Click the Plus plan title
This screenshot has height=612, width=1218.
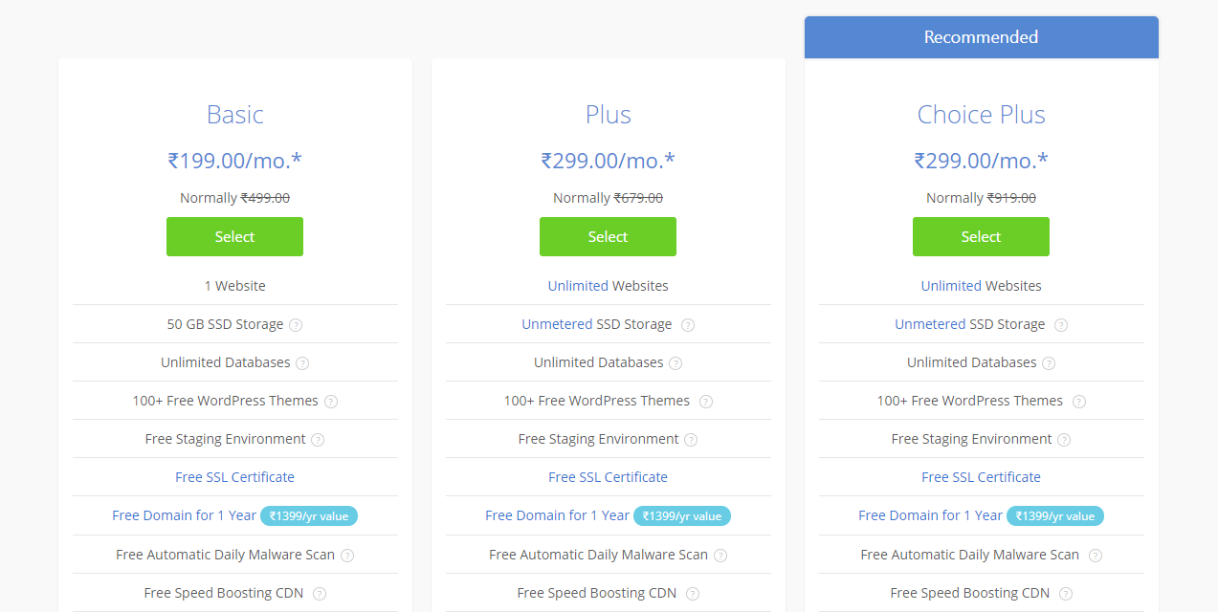[x=608, y=115]
